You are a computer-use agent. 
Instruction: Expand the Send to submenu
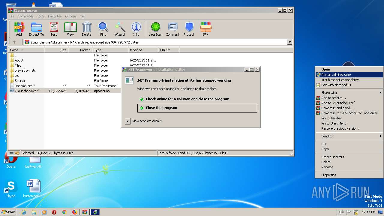pos(349,136)
